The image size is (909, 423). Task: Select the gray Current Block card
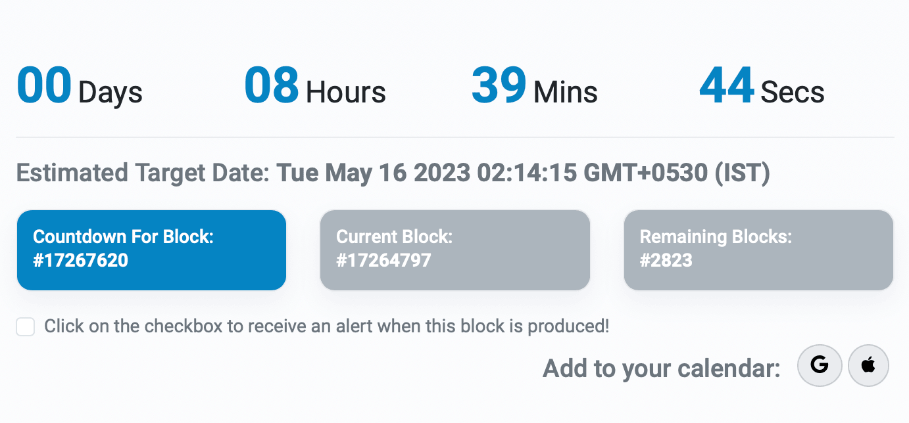pos(455,250)
